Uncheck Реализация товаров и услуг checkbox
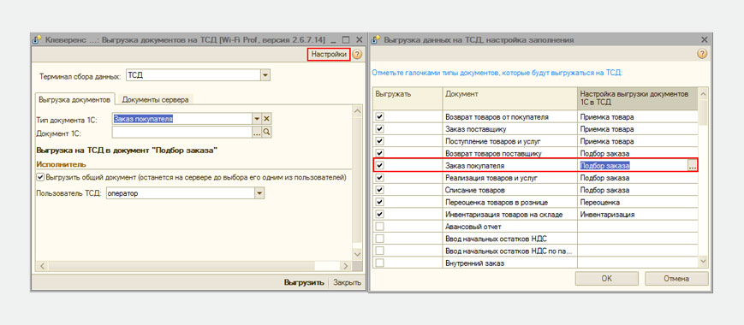 pos(380,178)
